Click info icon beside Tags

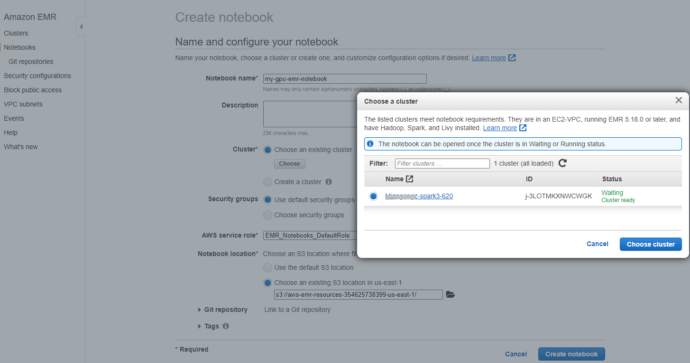(226, 326)
